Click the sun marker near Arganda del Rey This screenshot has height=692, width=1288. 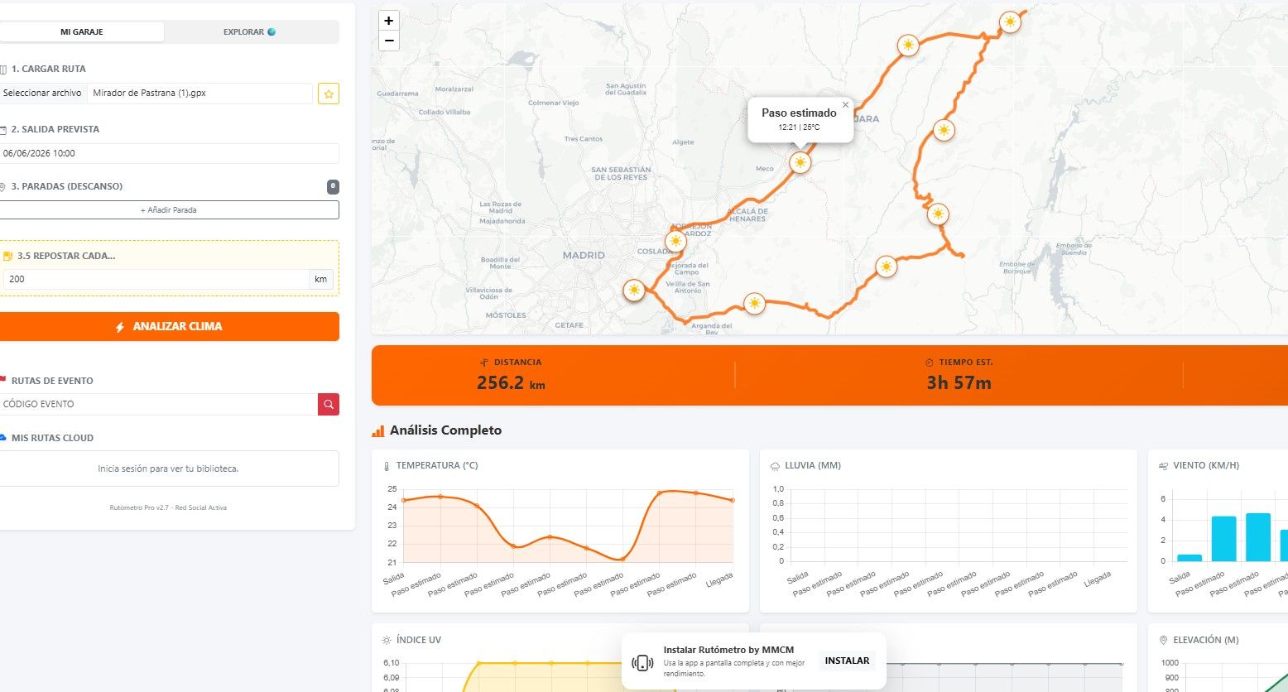(754, 304)
